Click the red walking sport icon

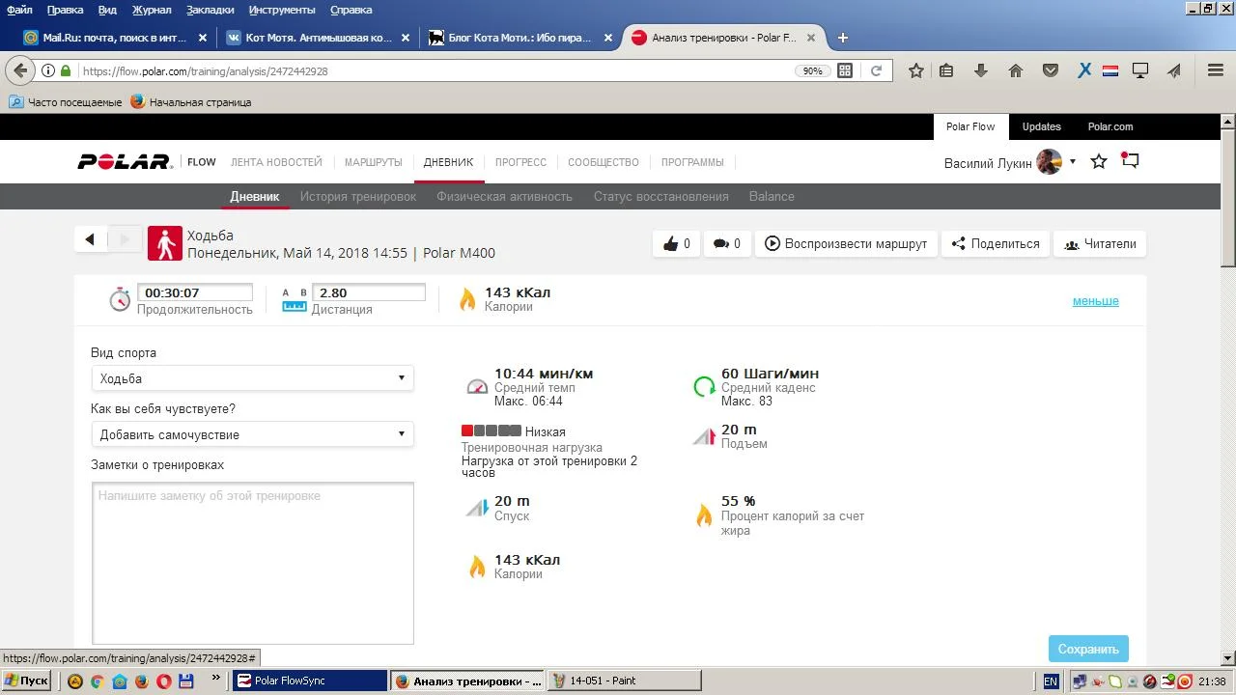click(x=165, y=244)
